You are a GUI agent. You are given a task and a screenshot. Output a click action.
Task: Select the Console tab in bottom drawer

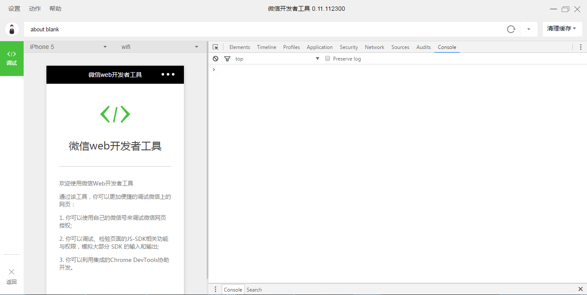point(233,290)
